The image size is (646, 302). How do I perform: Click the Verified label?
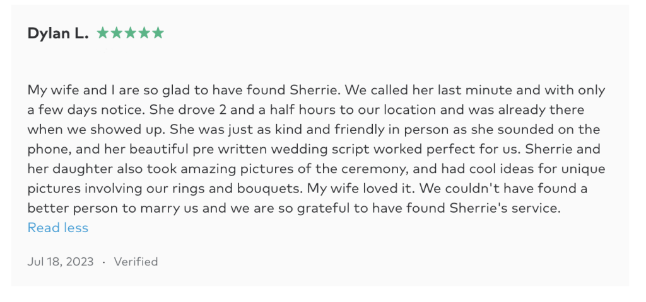pos(136,262)
